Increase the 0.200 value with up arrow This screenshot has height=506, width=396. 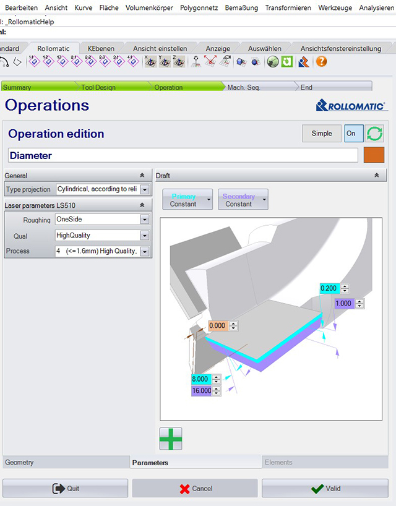pos(345,286)
